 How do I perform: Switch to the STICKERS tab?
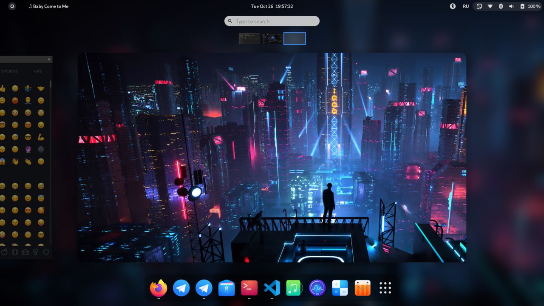pos(9,71)
